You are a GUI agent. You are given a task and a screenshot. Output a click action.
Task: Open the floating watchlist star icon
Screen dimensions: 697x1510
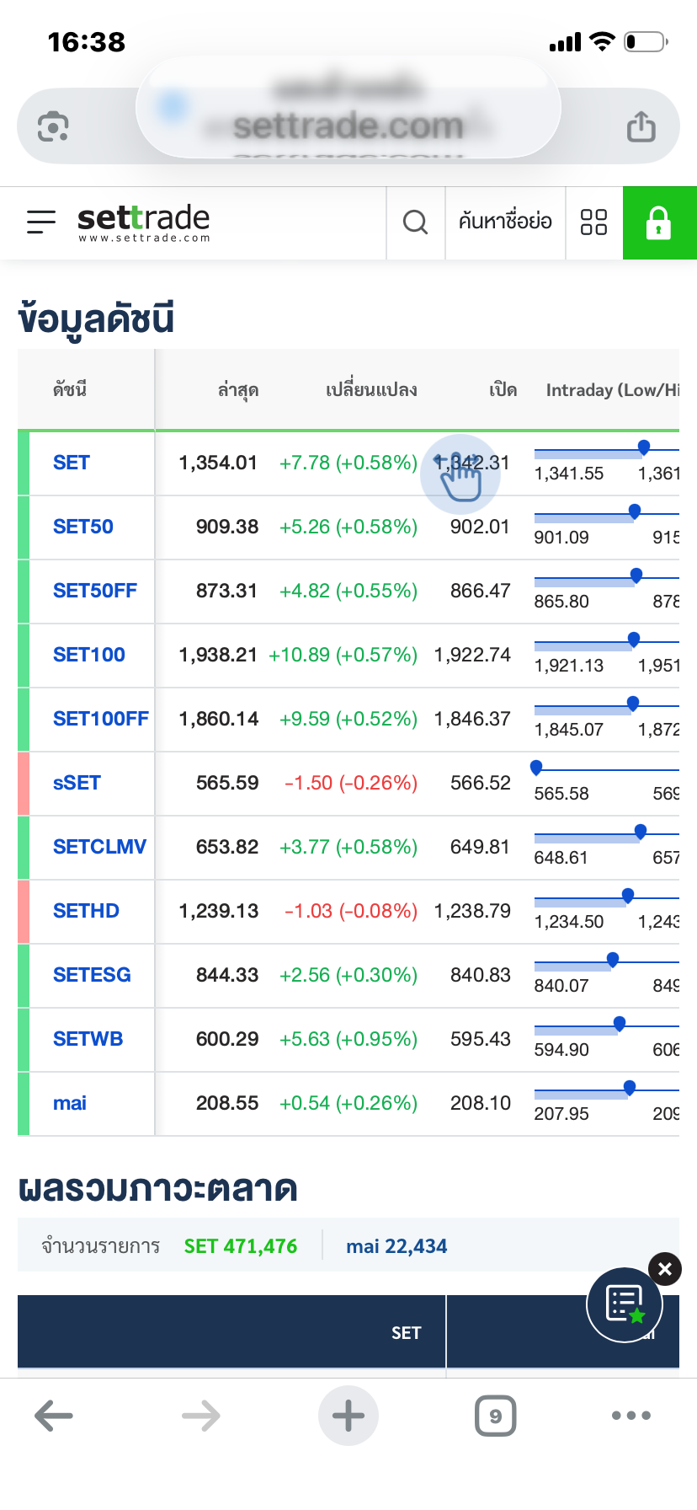[x=625, y=1304]
